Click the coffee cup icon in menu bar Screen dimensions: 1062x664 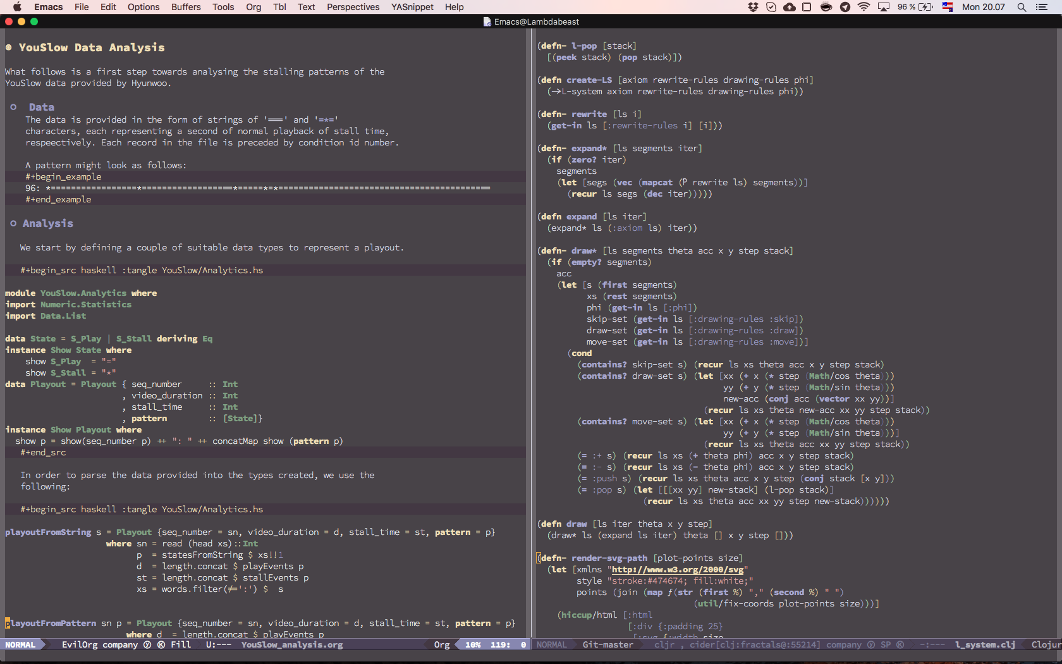pos(826,7)
